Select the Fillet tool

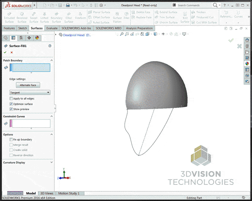point(126,16)
